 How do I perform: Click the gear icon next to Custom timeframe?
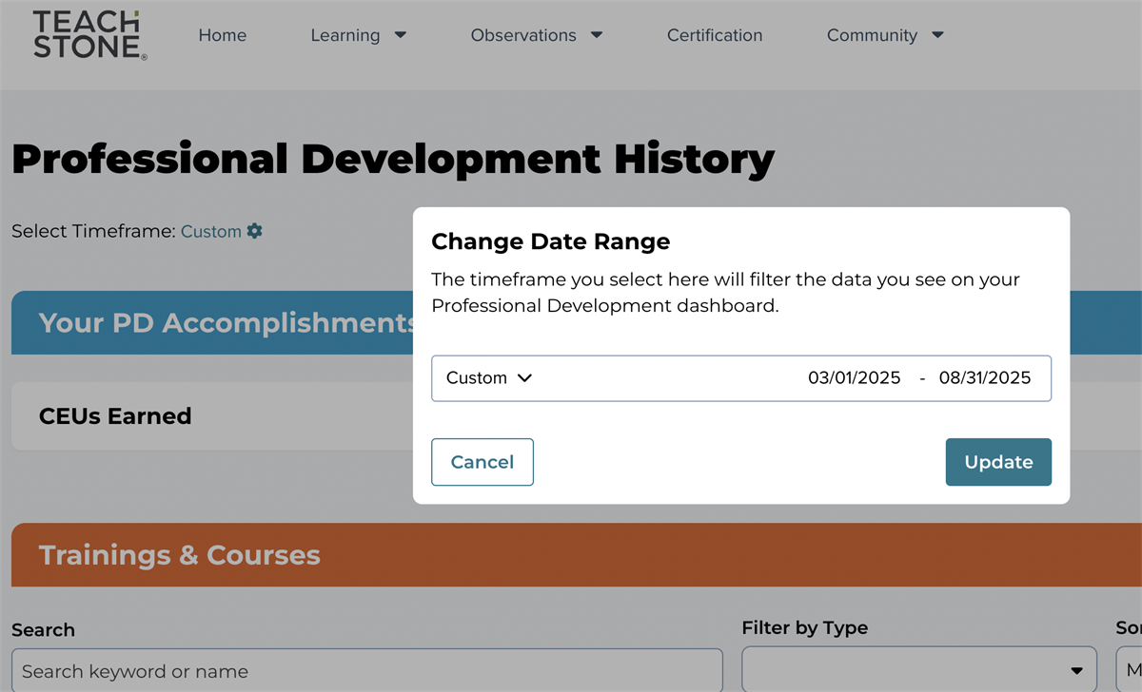[253, 231]
